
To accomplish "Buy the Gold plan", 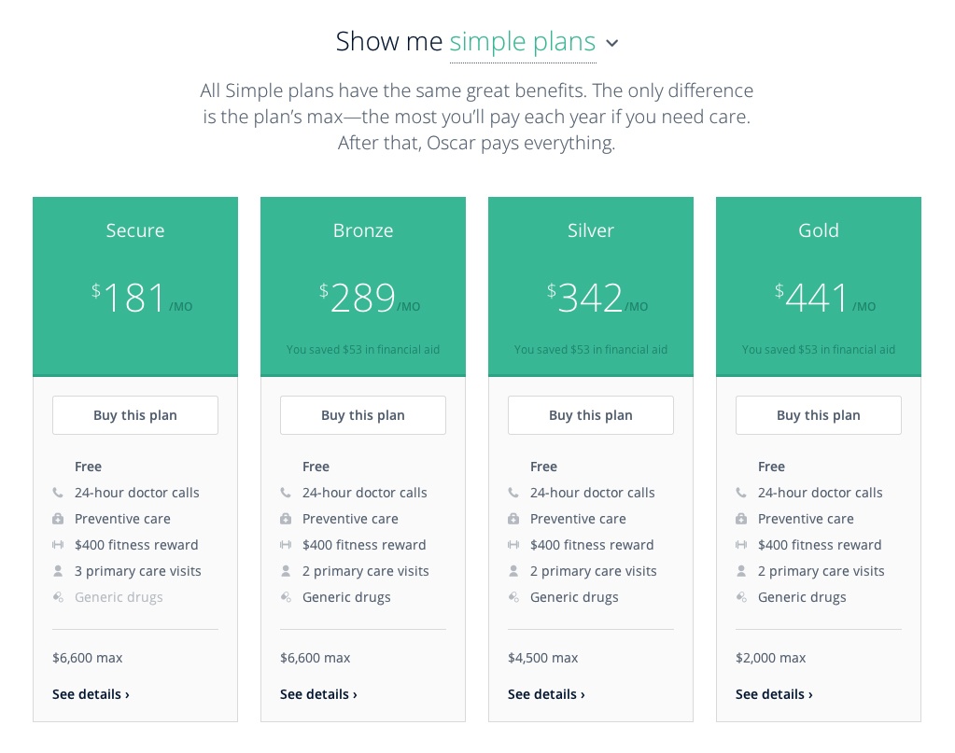I will click(819, 415).
